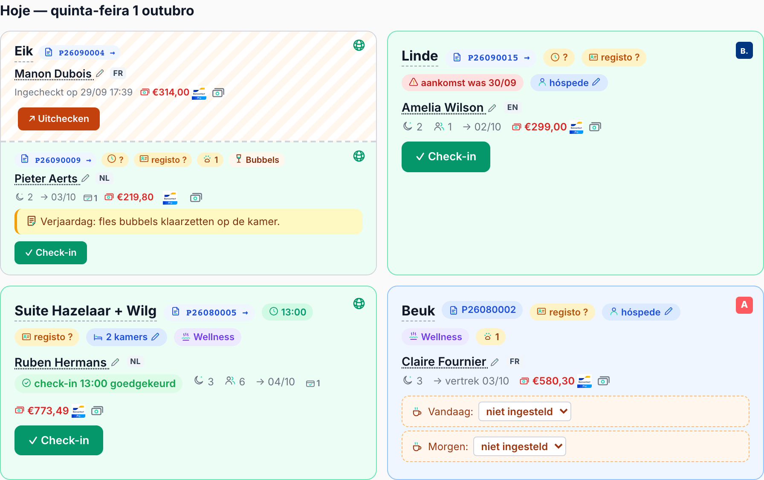Edit Amelia Wilson name pencil icon
This screenshot has width=764, height=480.
click(x=492, y=108)
